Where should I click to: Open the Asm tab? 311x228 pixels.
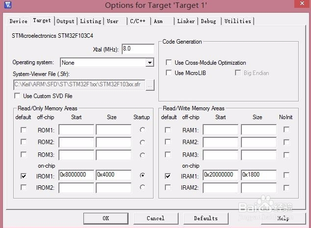pyautogui.click(x=163, y=21)
